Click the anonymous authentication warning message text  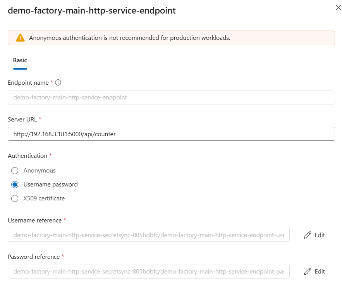[130, 38]
